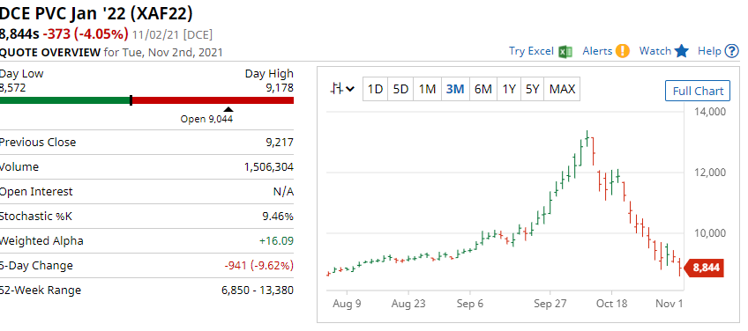The height and width of the screenshot is (331, 748).
Task: Click the Open 9,044 triangle marker
Action: click(228, 109)
